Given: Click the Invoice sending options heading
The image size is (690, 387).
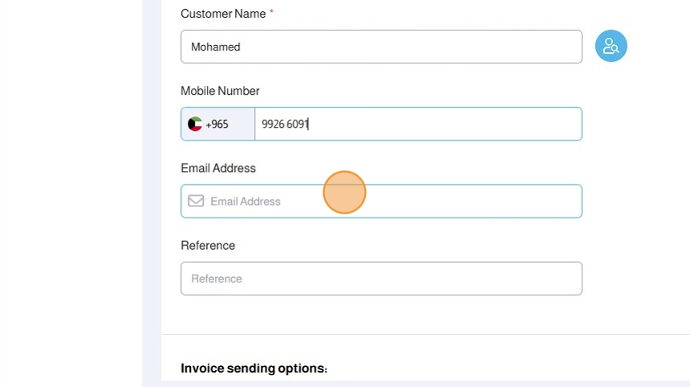Looking at the screenshot, I should pyautogui.click(x=254, y=369).
